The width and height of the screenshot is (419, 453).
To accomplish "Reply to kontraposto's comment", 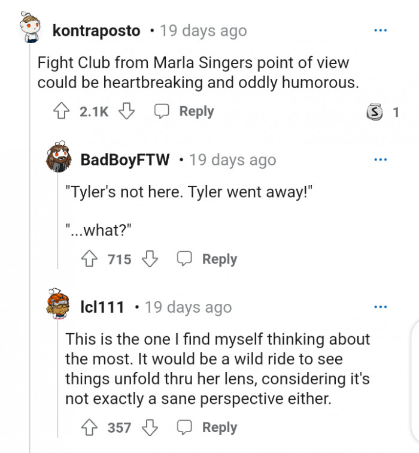I will point(184,111).
